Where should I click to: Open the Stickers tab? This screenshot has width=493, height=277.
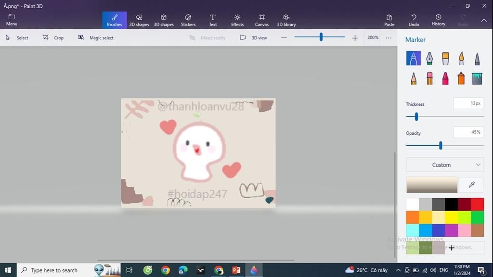coord(188,20)
